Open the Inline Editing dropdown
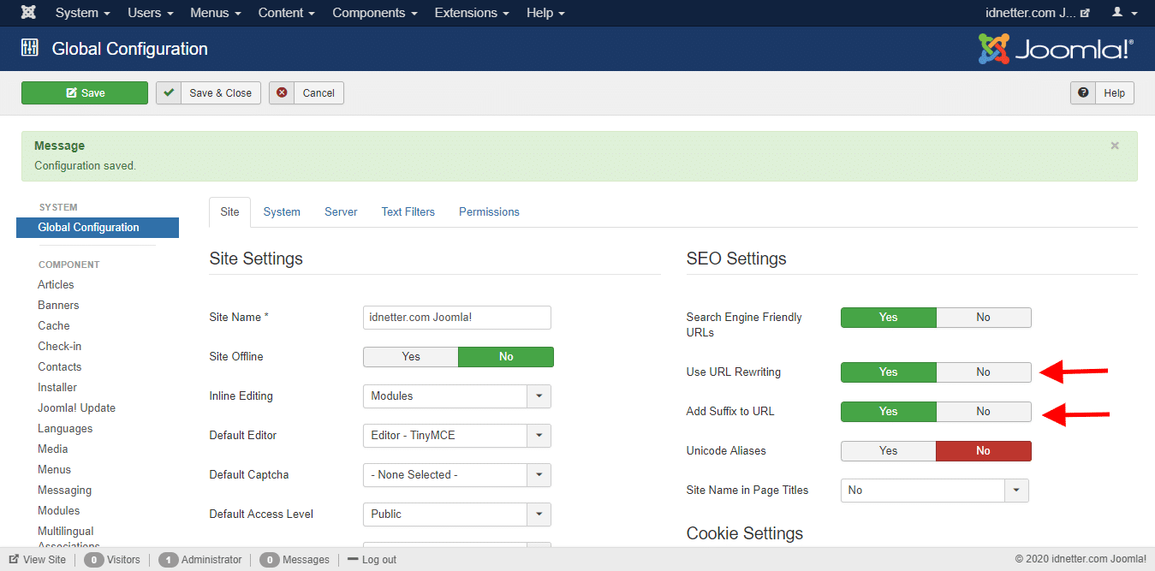The height and width of the screenshot is (571, 1155). click(457, 396)
